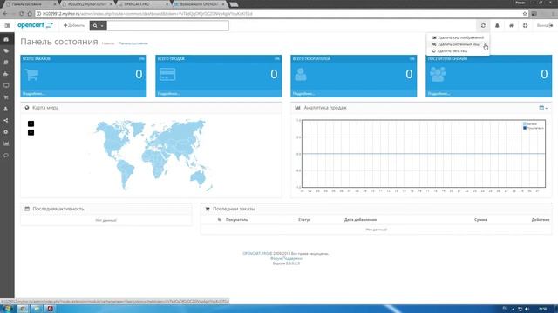
Task: Open the Marketing share icon in the sidebar
Action: click(6, 120)
